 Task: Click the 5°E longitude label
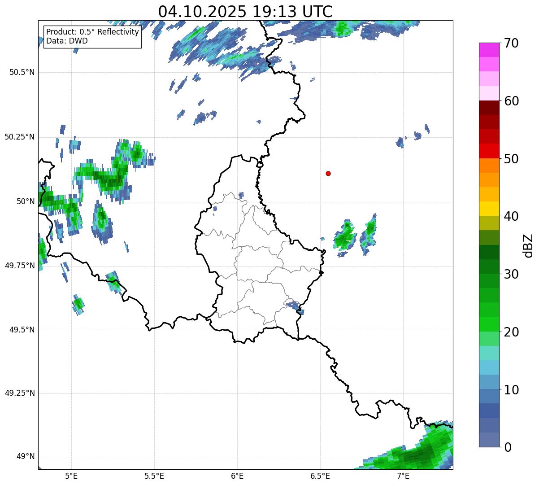[71, 476]
